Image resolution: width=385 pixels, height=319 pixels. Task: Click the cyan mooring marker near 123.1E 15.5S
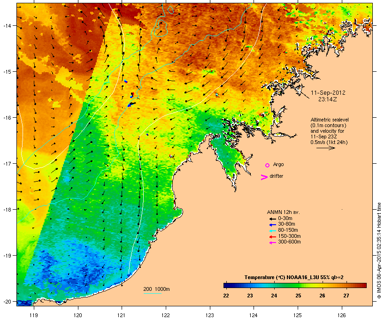tap(217, 94)
